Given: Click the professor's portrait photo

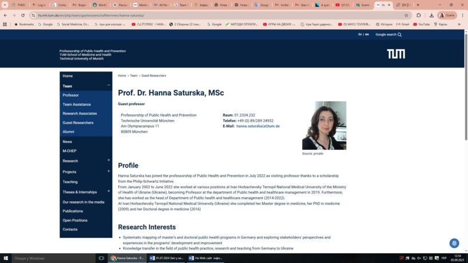Looking at the screenshot, I should pos(324,125).
